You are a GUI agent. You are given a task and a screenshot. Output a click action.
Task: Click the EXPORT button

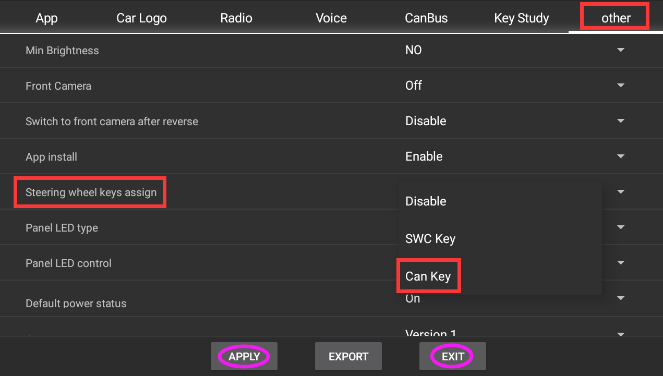click(x=348, y=357)
